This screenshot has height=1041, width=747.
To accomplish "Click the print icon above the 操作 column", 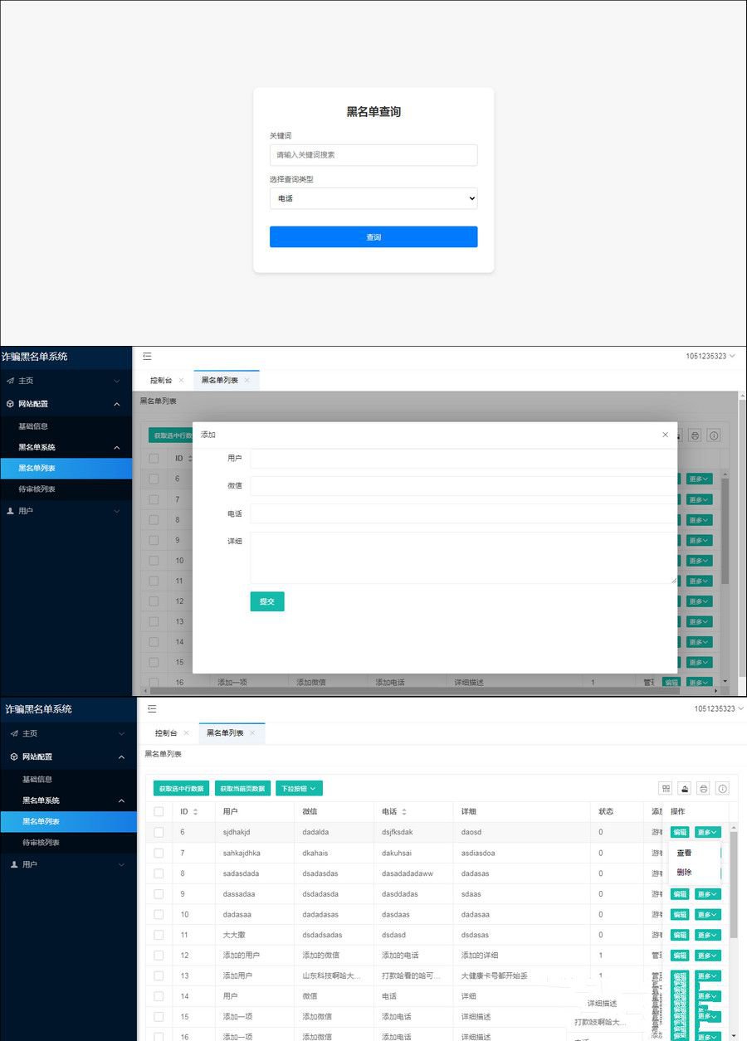I will point(703,789).
